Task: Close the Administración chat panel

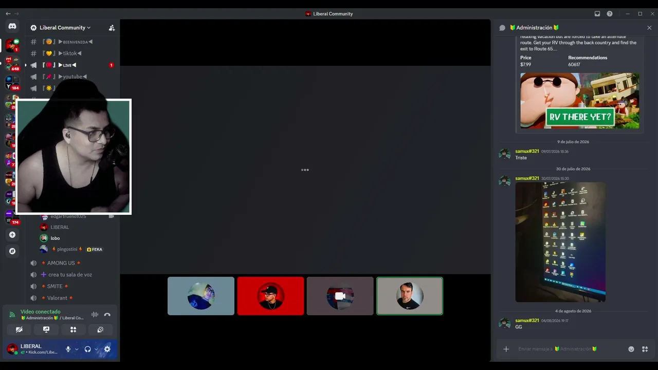Action: [x=649, y=28]
